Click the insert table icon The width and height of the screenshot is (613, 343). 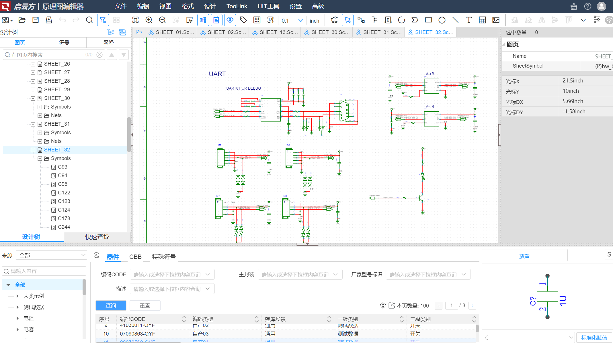[x=482, y=20]
